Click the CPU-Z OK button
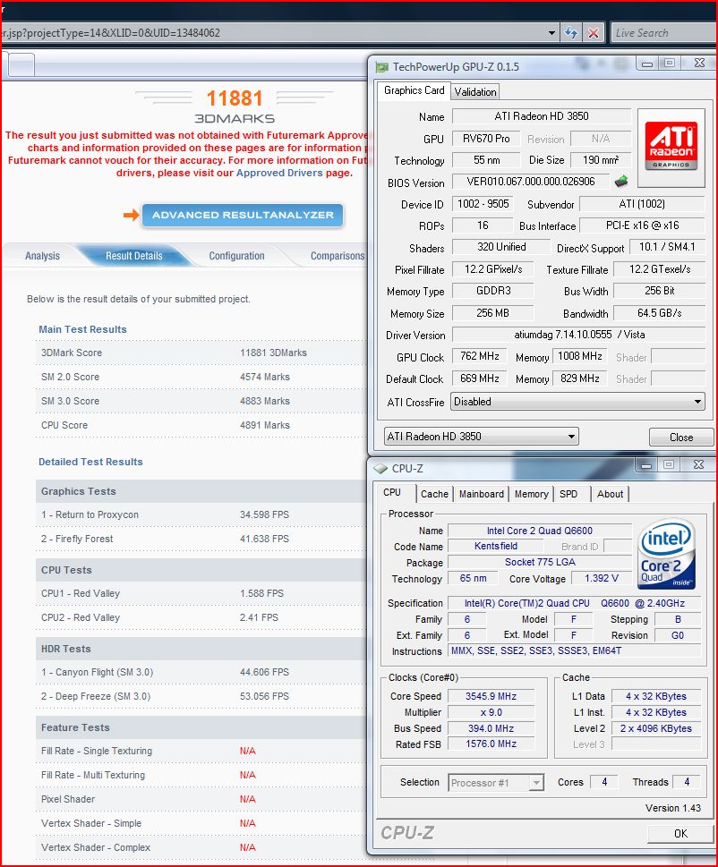 pos(680,833)
